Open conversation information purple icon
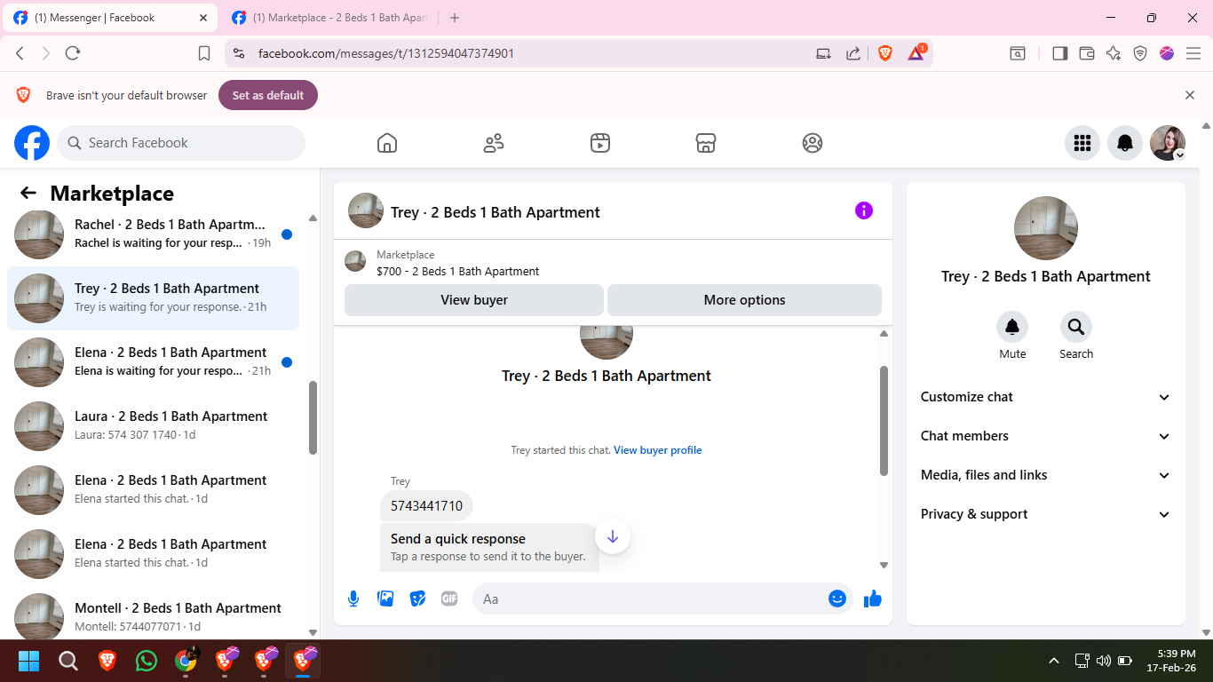 pyautogui.click(x=864, y=210)
